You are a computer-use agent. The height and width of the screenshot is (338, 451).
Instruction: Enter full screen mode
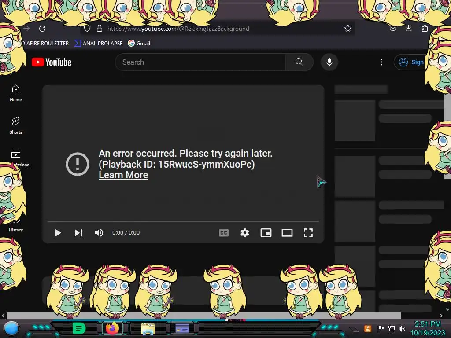pyautogui.click(x=308, y=233)
